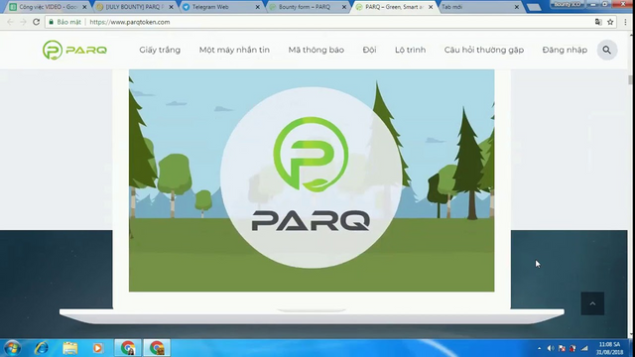This screenshot has height=357, width=635.
Task: Open Lộ trình nav link
Action: coord(410,50)
